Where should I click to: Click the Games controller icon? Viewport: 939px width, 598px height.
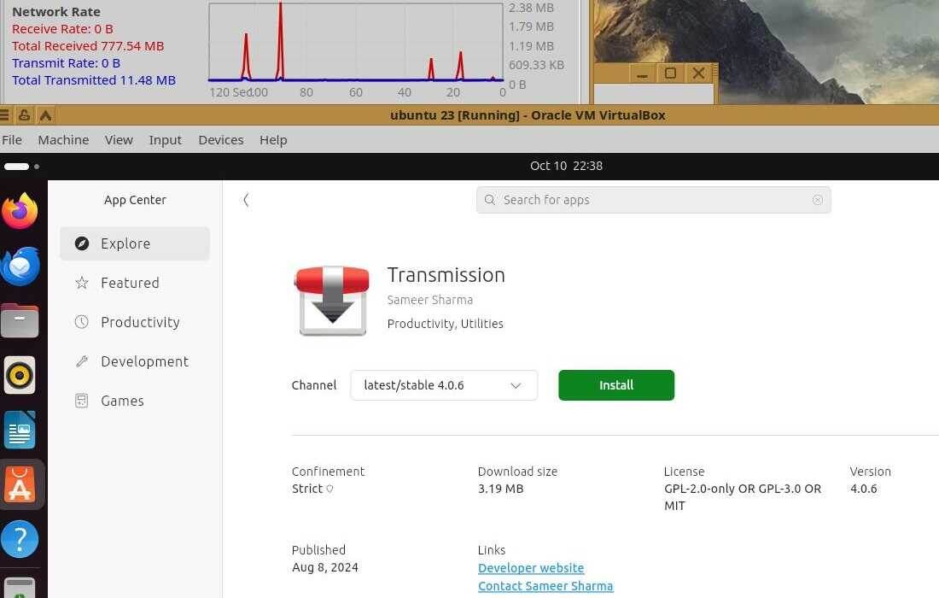click(82, 401)
